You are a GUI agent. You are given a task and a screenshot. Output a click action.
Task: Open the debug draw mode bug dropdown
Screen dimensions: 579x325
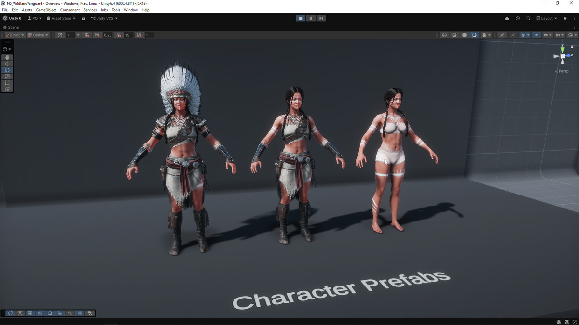[x=486, y=35]
